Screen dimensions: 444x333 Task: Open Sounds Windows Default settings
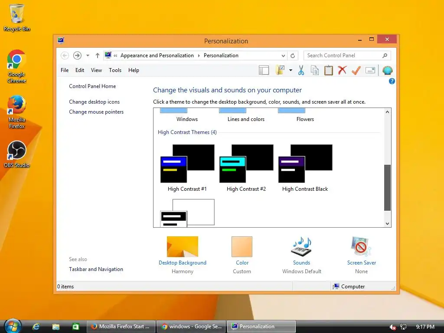(x=302, y=255)
